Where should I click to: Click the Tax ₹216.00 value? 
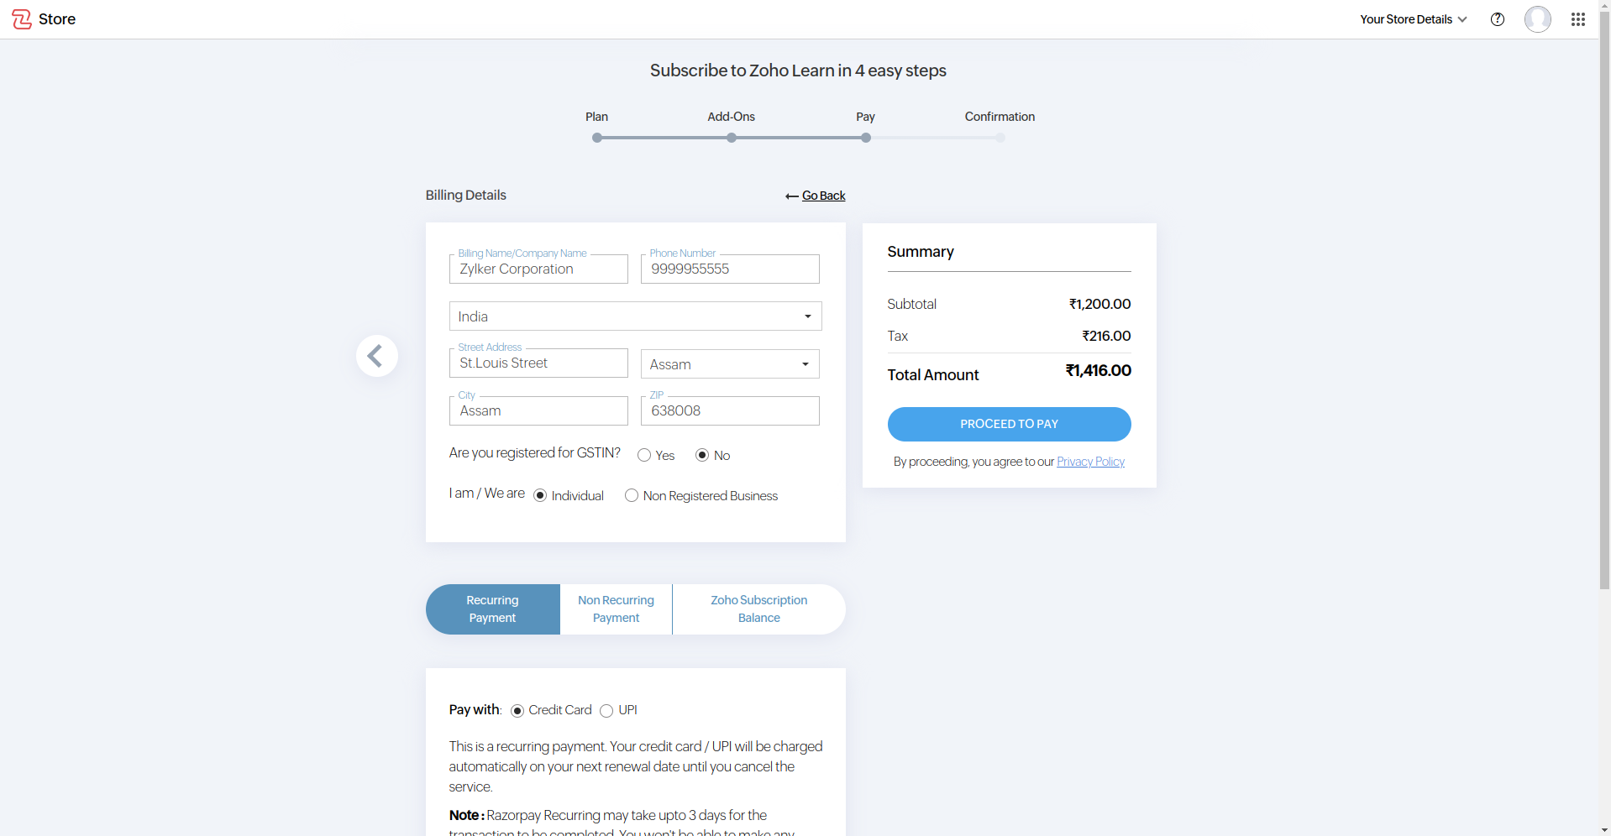pos(1106,336)
